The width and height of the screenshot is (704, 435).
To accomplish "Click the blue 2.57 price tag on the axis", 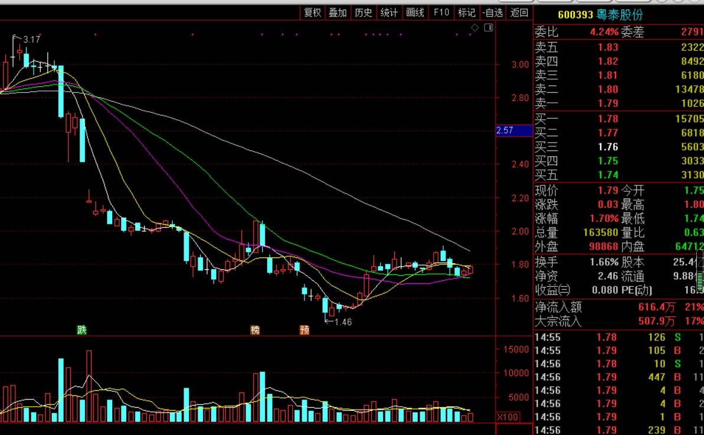I will [513, 130].
